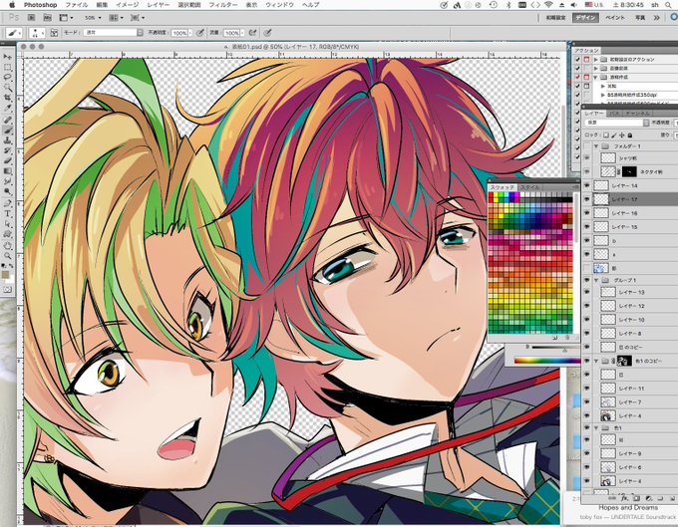
Task: Collapse the グループ 1 group
Action: coord(596,280)
